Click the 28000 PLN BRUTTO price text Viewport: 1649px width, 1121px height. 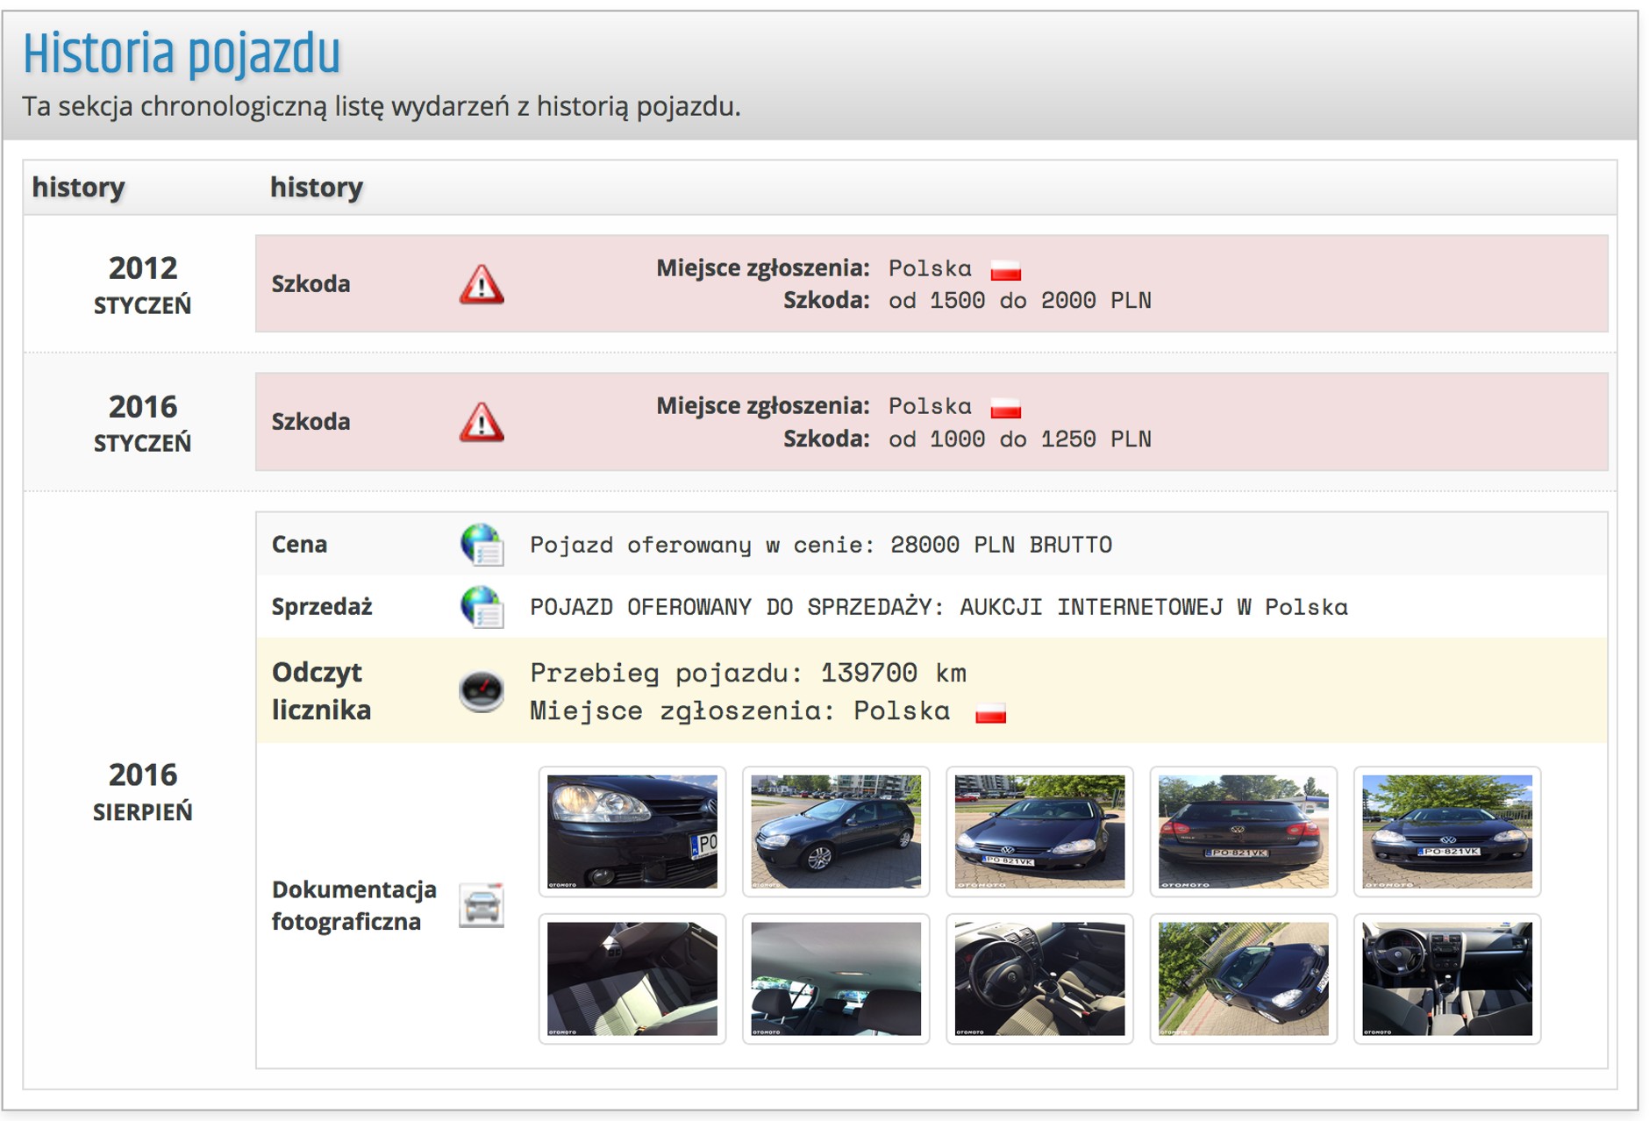(1001, 545)
